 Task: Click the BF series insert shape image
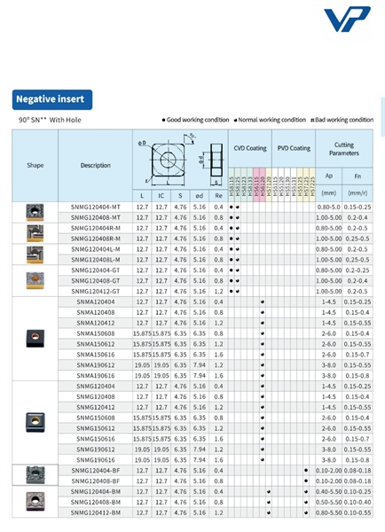point(35,475)
